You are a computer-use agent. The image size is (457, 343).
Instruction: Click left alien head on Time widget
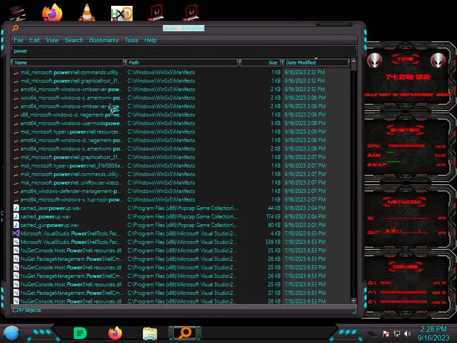click(375, 60)
